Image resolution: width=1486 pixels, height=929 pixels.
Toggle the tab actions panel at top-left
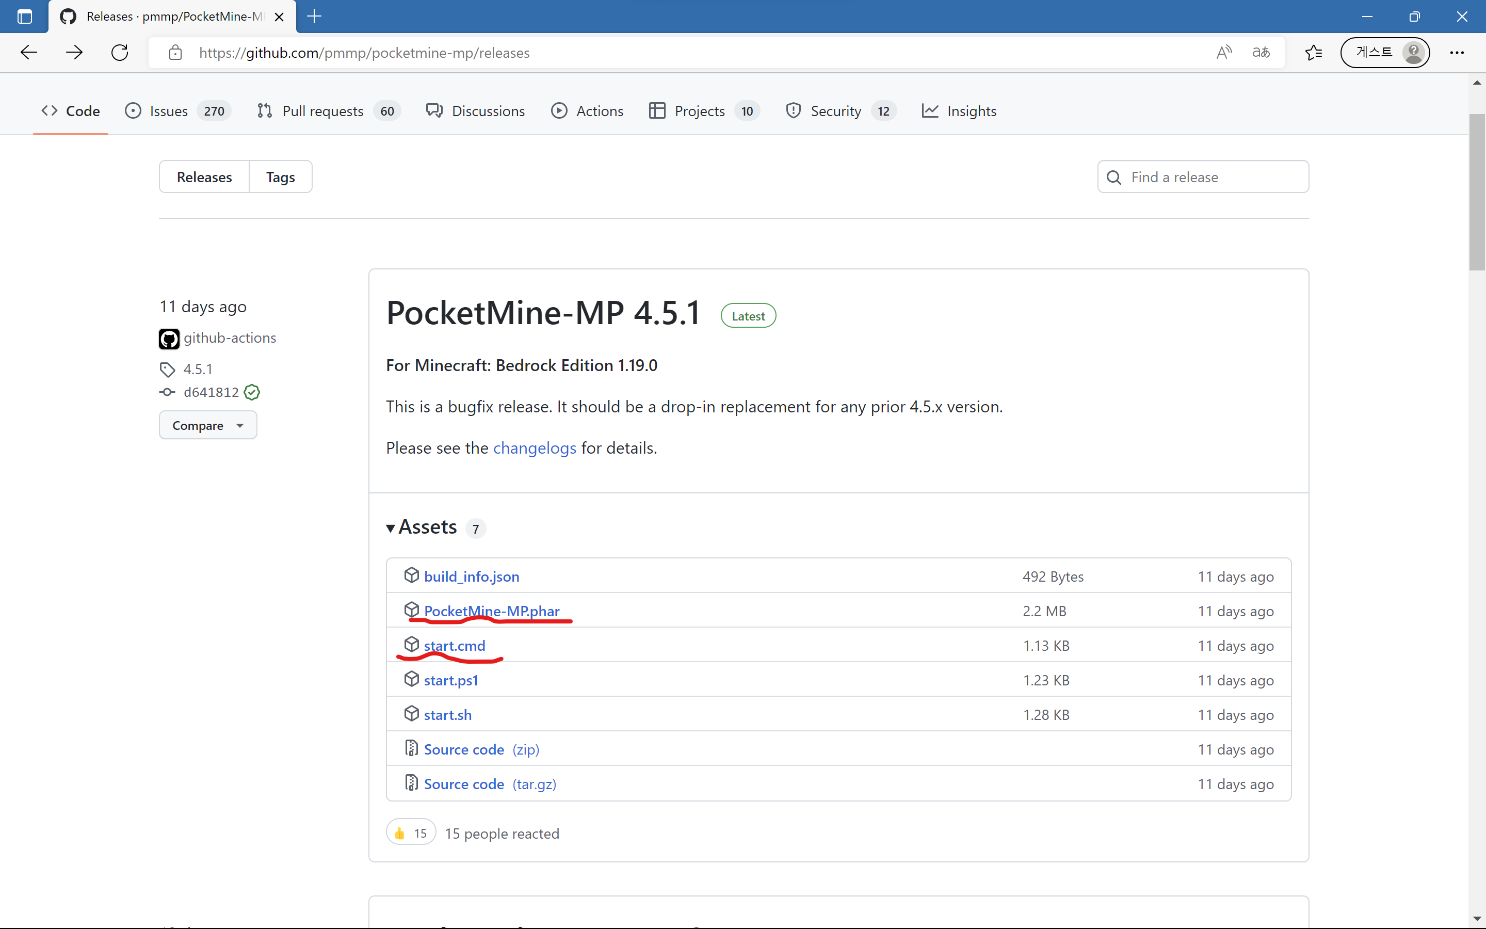coord(25,17)
